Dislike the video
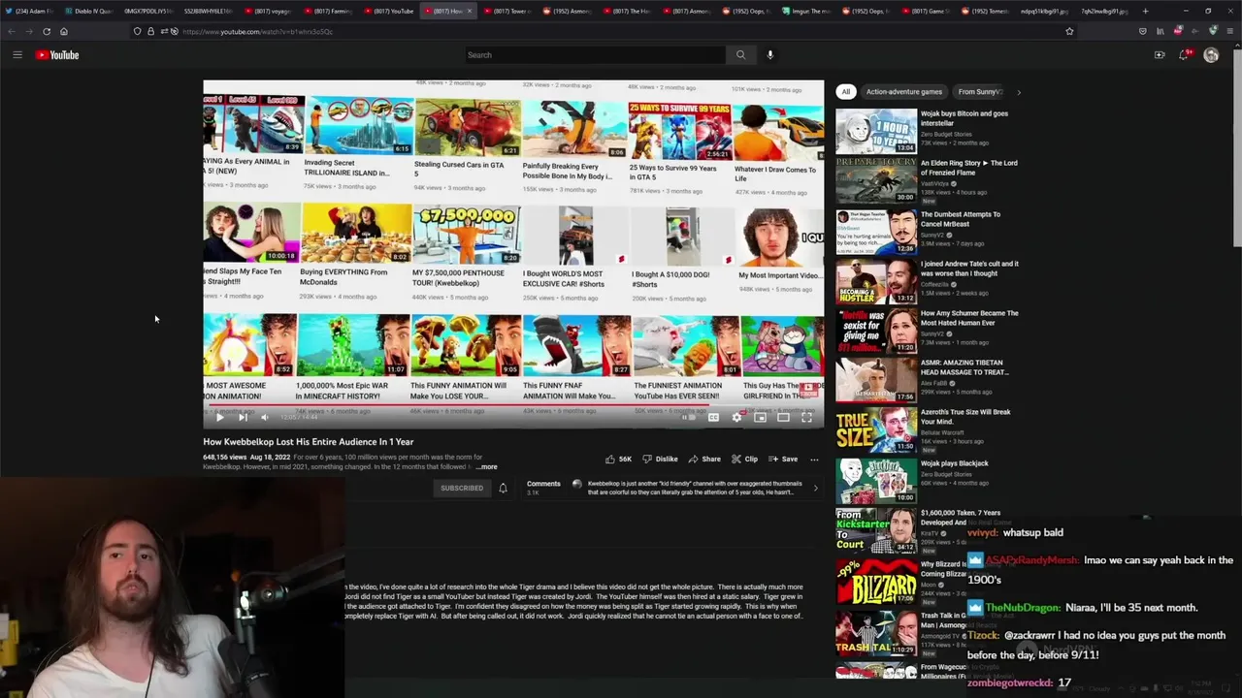This screenshot has width=1242, height=698. click(660, 460)
